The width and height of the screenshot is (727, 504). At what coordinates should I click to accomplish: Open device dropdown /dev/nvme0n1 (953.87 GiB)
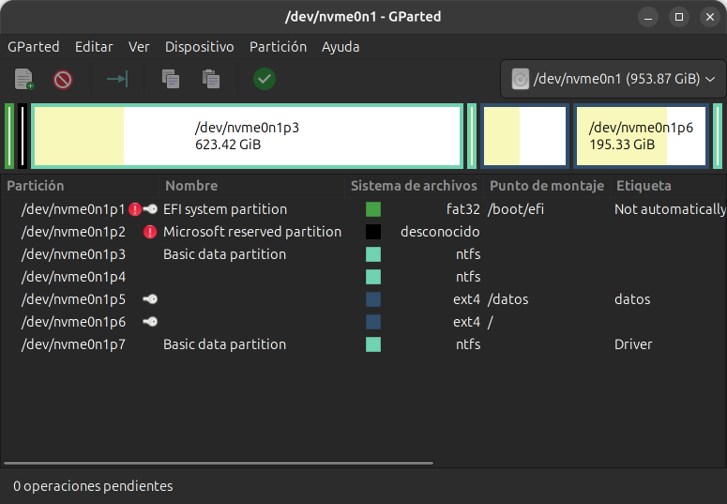[613, 79]
